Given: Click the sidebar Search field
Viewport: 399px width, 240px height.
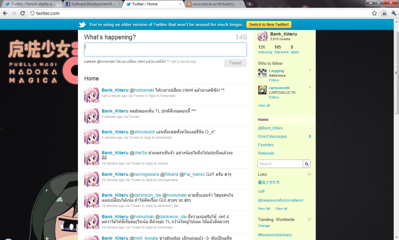Looking at the screenshot, I should (280, 164).
